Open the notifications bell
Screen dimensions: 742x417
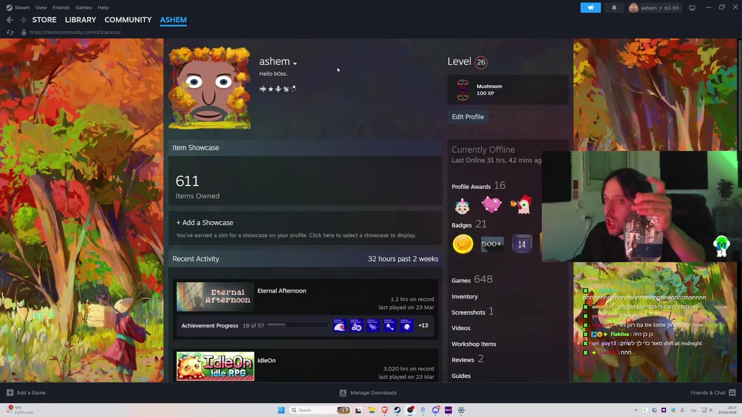[614, 8]
